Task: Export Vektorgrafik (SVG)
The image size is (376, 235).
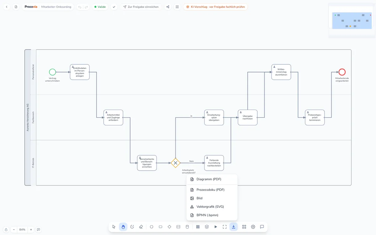Action: 212,207
